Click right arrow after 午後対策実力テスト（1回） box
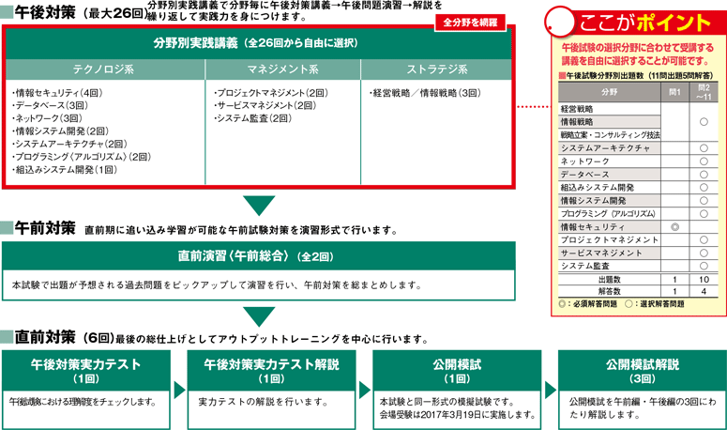 coord(178,390)
